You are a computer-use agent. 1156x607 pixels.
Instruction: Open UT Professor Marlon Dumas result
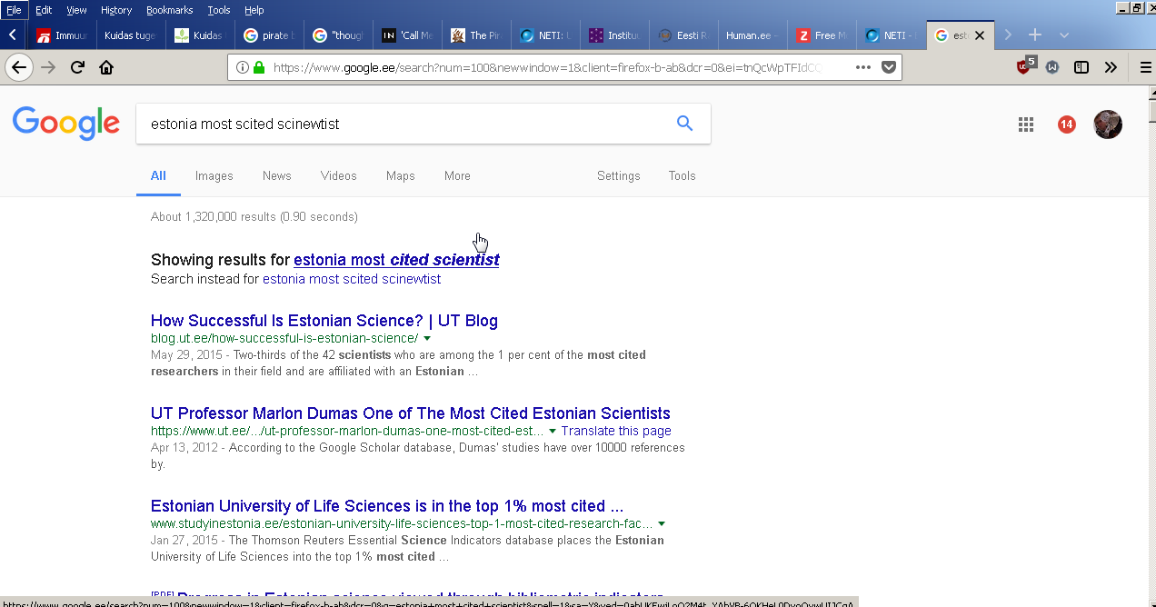tap(411, 413)
